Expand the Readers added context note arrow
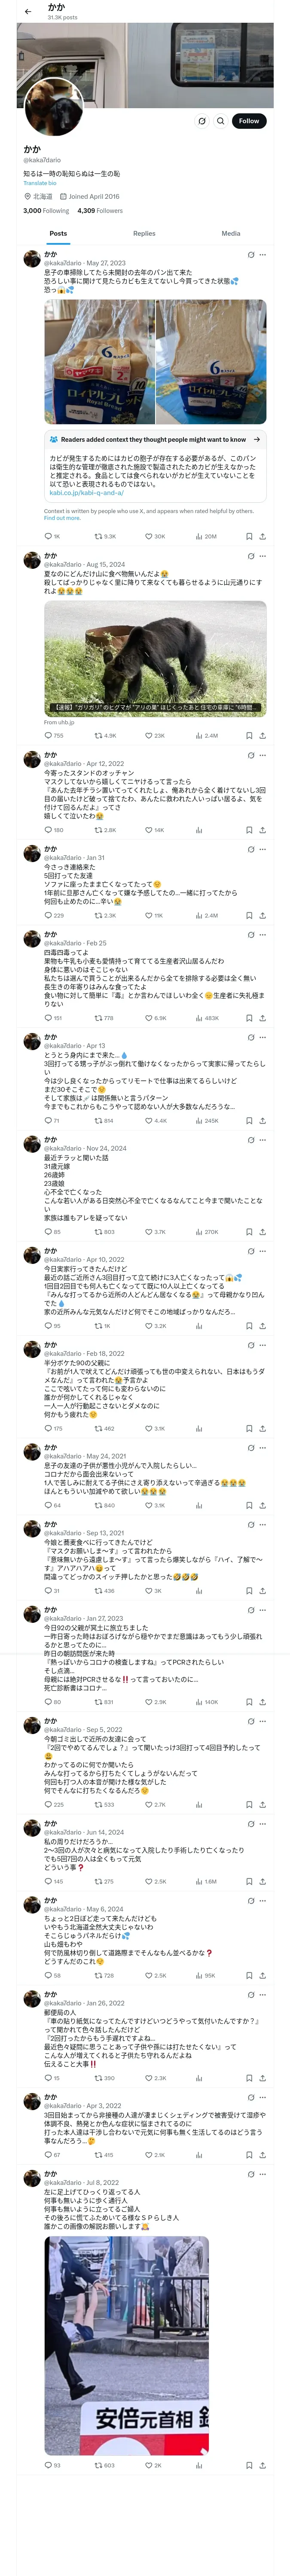The image size is (290, 2576). point(257,439)
